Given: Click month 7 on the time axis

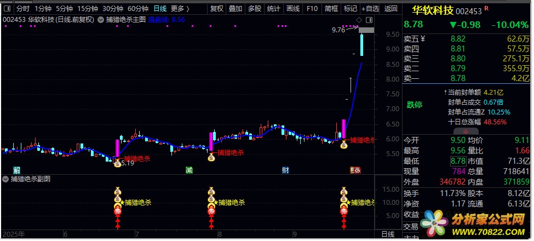Looking at the screenshot, I should [136, 234].
